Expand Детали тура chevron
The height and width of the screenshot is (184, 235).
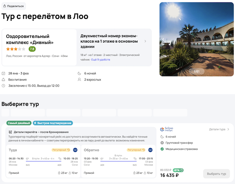228,129
